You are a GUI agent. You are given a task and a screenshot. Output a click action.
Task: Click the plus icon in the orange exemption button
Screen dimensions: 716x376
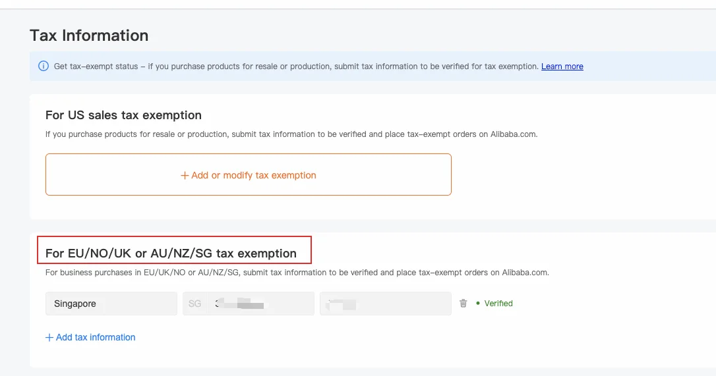(185, 176)
